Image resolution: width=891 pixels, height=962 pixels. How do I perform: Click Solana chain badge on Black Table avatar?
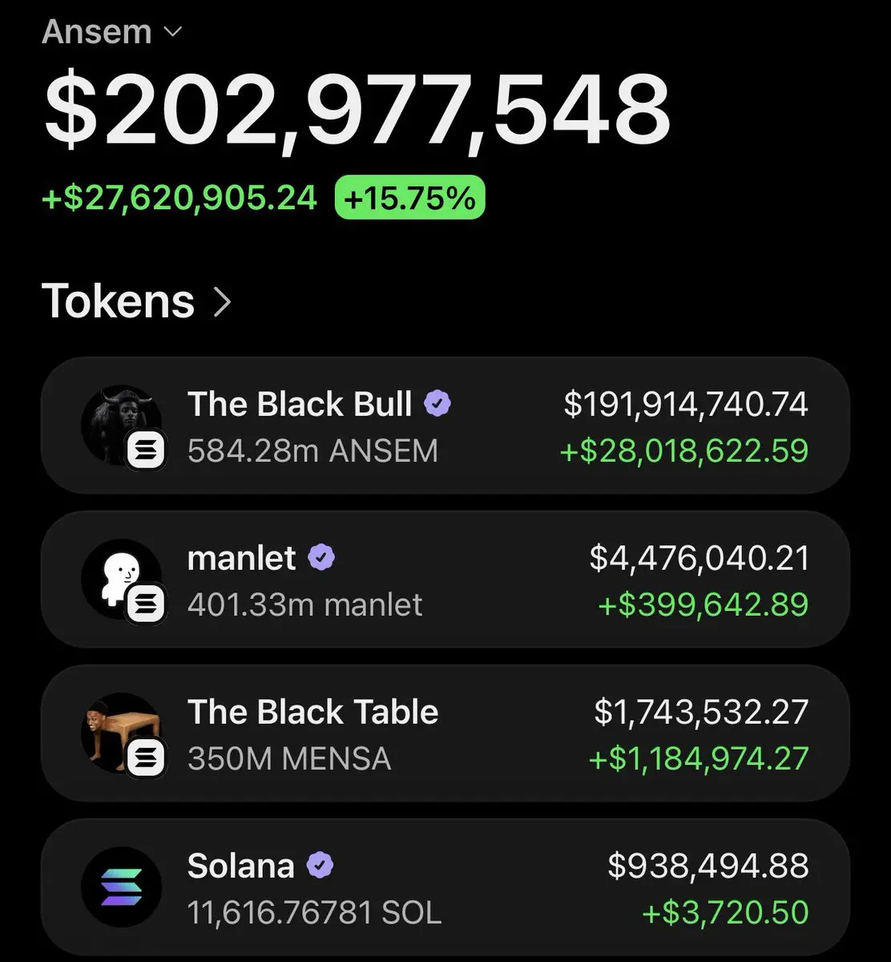pos(147,758)
